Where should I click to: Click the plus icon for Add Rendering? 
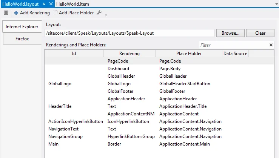click(16, 13)
